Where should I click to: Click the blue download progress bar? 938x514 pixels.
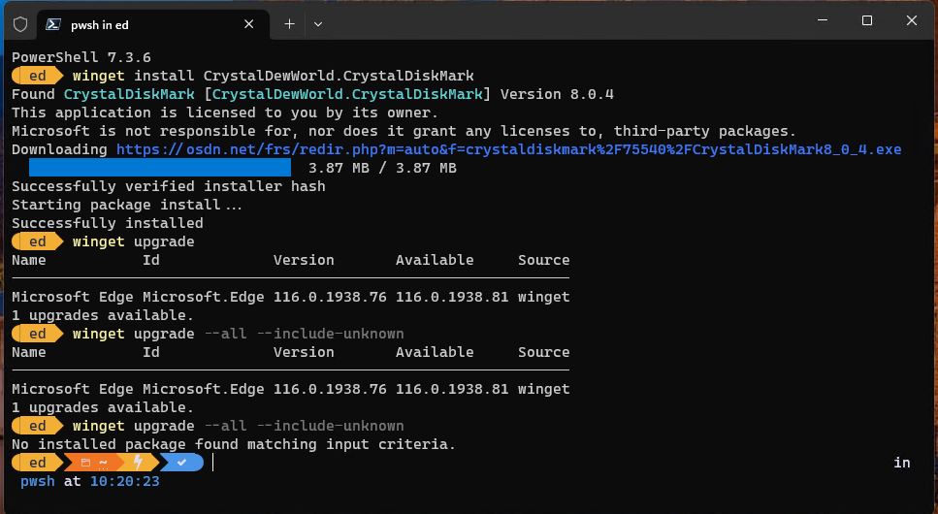pos(160,168)
